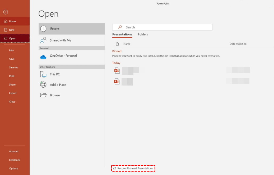Click the back arrow icon
This screenshot has height=175, width=274.
pos(6,12)
